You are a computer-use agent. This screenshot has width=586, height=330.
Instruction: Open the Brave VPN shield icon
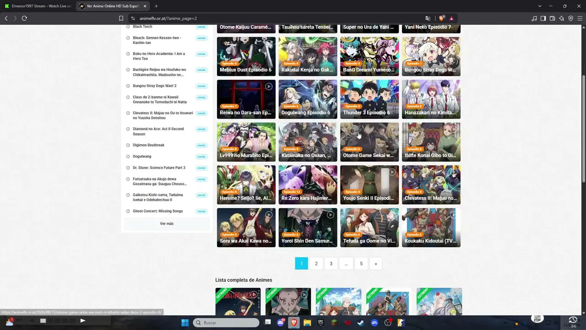tap(570, 18)
